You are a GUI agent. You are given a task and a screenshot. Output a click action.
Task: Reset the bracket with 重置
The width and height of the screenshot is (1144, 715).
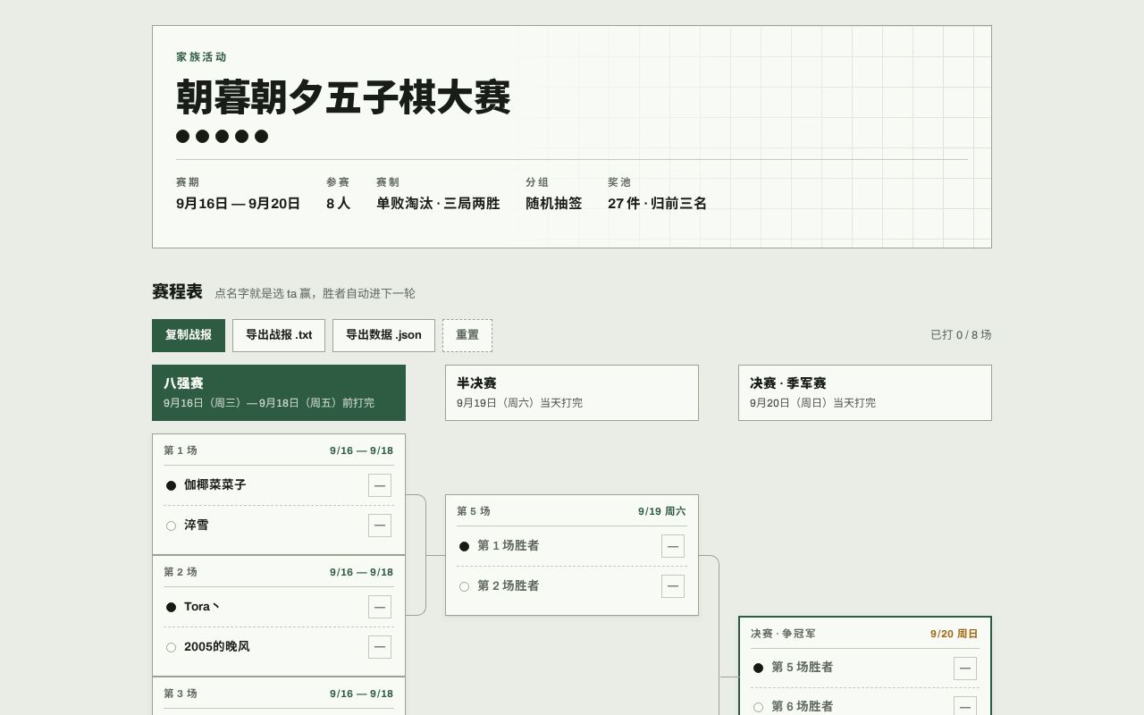coord(467,335)
